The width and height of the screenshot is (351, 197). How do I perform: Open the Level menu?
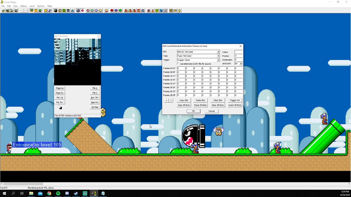click(32, 6)
